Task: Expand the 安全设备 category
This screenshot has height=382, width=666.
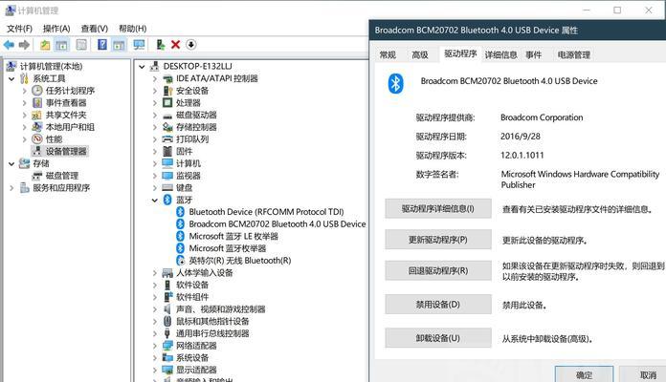Action: [155, 91]
